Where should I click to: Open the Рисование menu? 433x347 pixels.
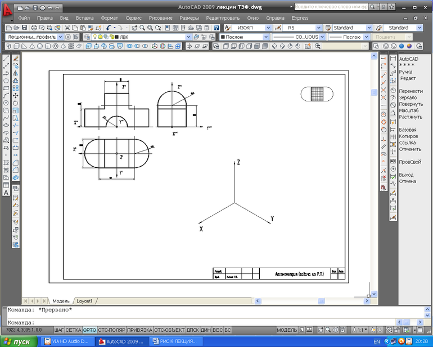[160, 18]
